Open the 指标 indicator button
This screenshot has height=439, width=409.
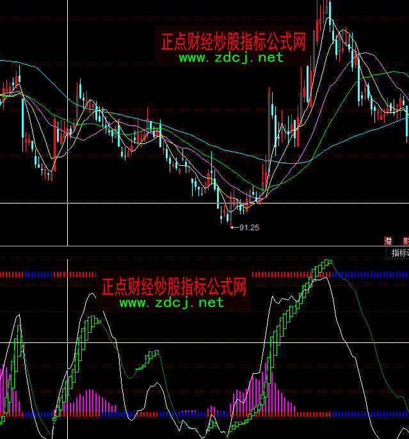[400, 253]
